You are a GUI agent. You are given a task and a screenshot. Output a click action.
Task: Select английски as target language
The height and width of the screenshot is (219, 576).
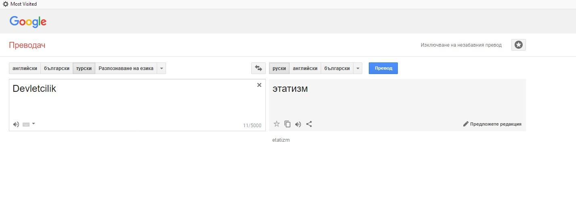pyautogui.click(x=305, y=68)
